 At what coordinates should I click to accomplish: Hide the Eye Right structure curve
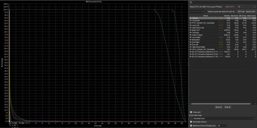pyautogui.click(x=190, y=42)
